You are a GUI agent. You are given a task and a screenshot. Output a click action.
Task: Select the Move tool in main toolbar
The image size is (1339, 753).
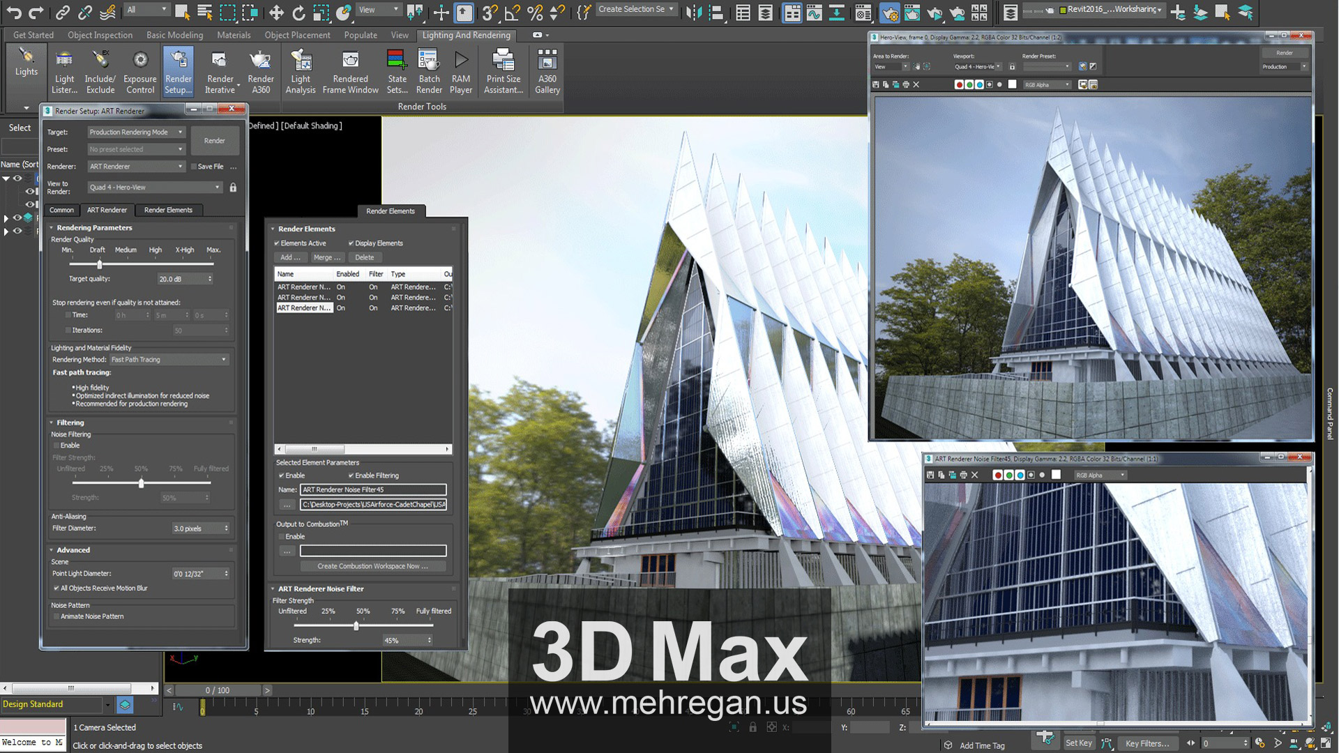tap(276, 12)
